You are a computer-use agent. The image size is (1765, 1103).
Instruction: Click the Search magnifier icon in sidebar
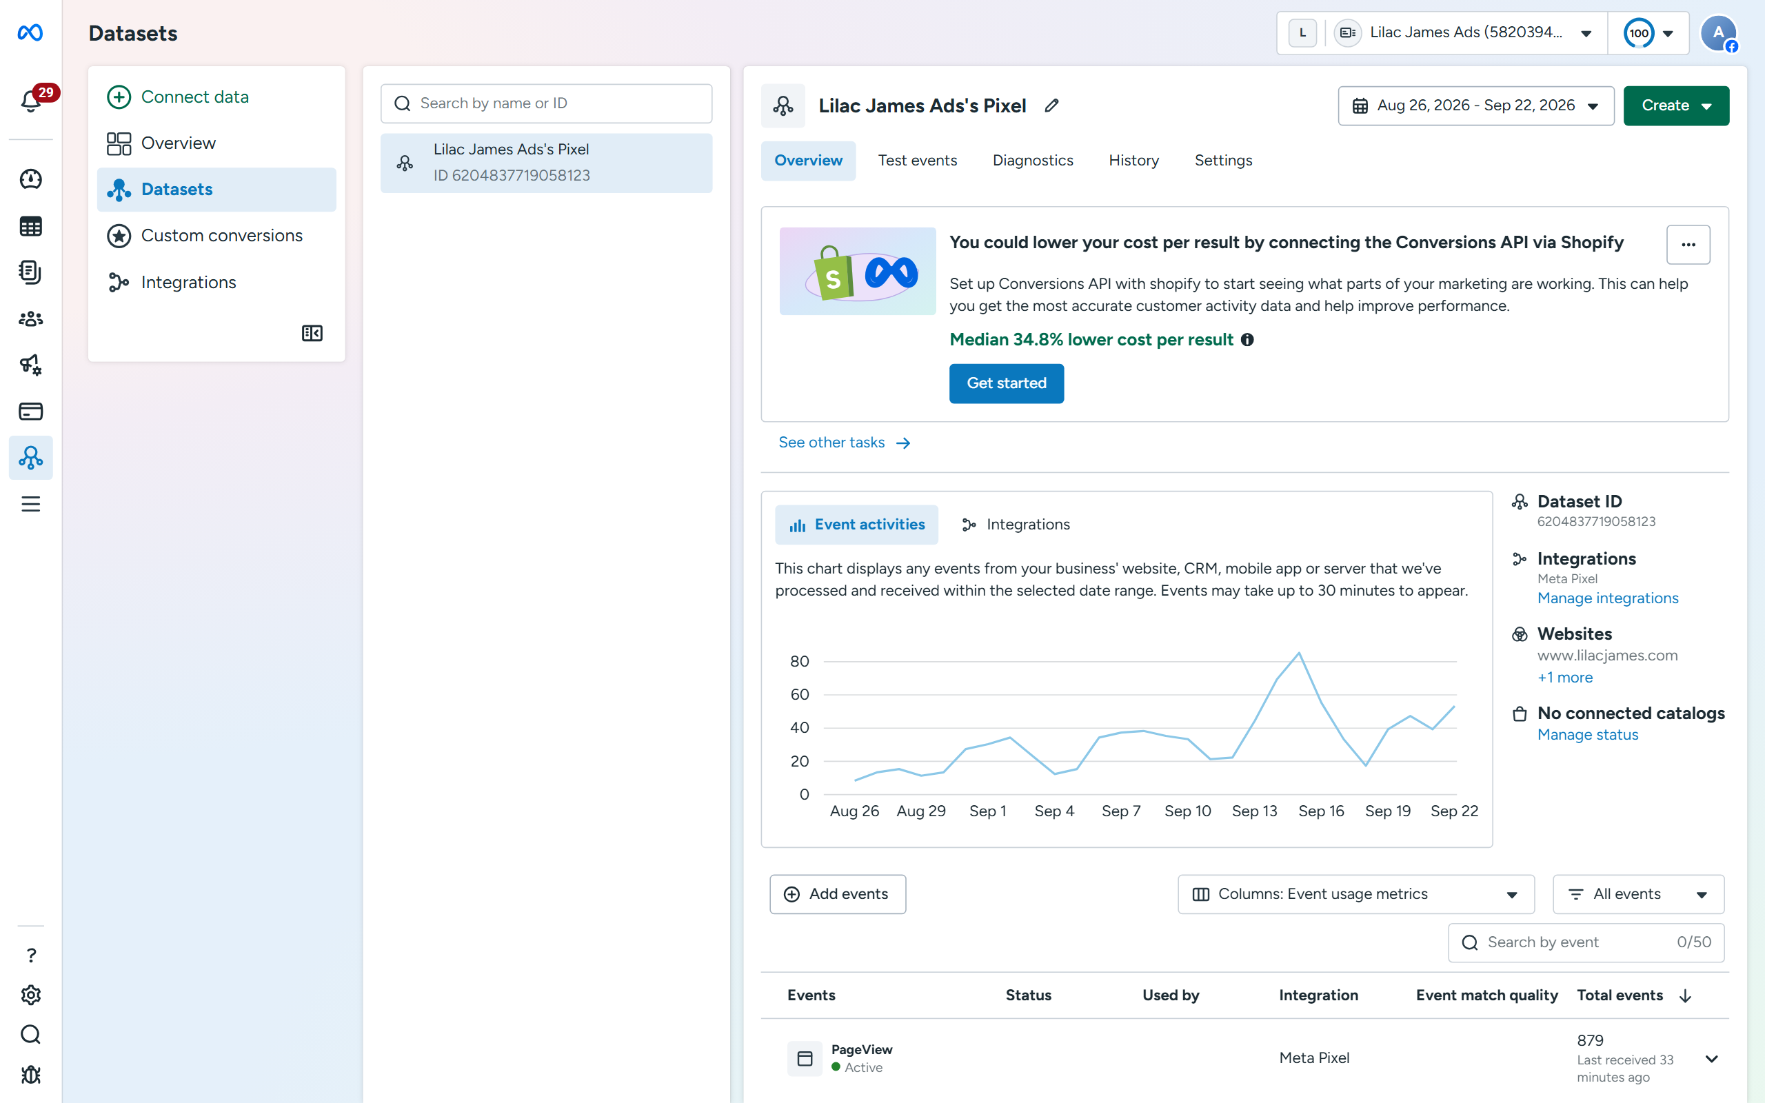pyautogui.click(x=30, y=1035)
